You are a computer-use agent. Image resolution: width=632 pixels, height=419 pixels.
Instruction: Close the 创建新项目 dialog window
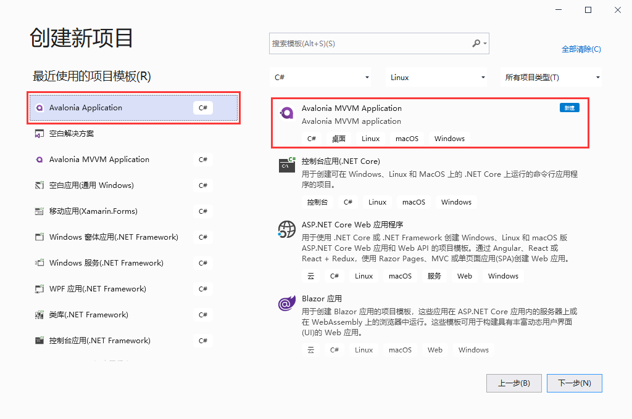point(617,10)
